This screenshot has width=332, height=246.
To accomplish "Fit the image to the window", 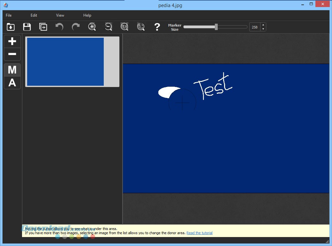I will click(140, 27).
